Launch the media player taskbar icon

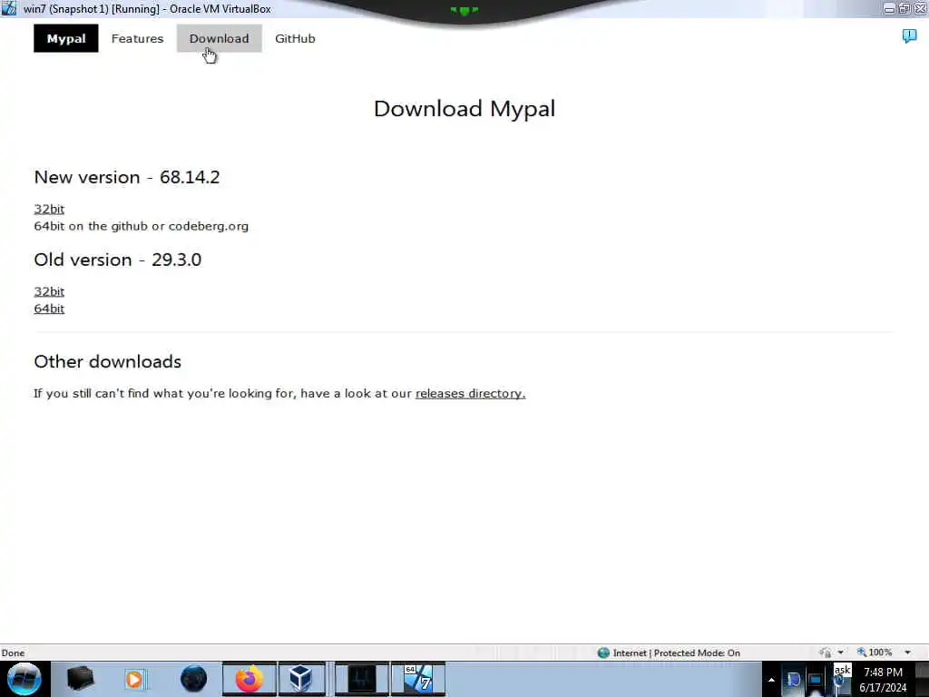[x=134, y=679]
